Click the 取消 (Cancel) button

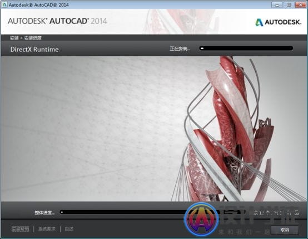pos(285,230)
